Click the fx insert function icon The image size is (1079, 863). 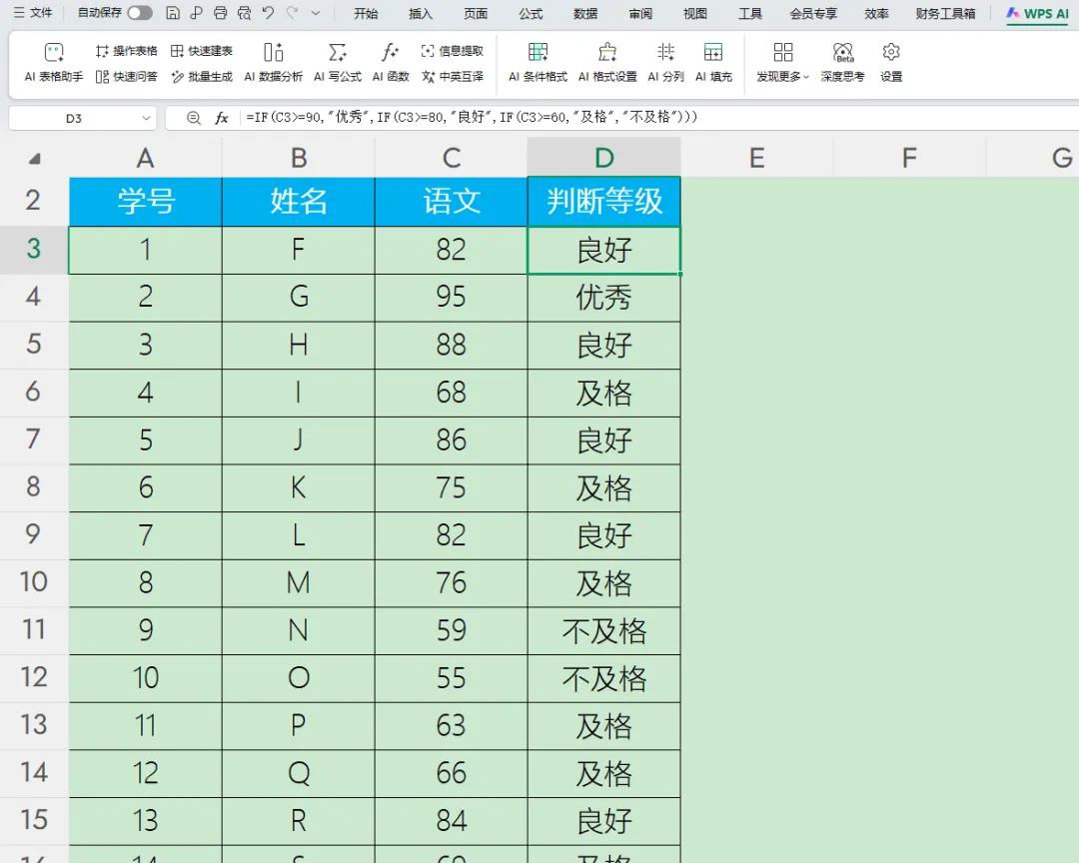point(222,118)
